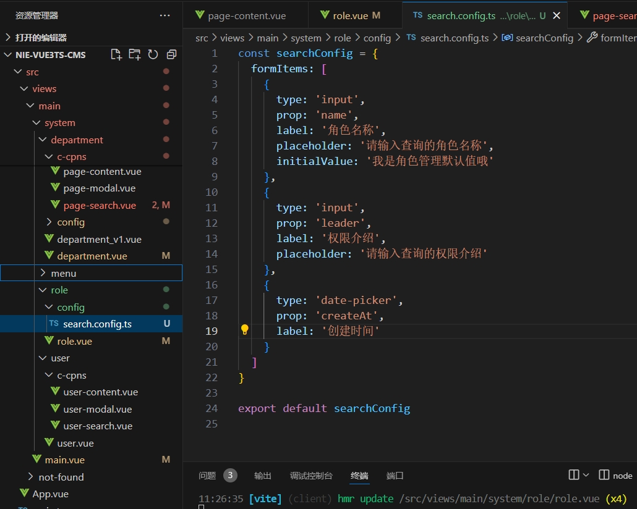Open the terminal launch profile dropdown arrow
637x509 pixels.
coord(586,475)
